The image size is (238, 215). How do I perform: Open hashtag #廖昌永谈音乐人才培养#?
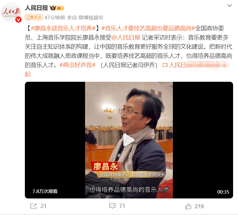[x=63, y=28]
